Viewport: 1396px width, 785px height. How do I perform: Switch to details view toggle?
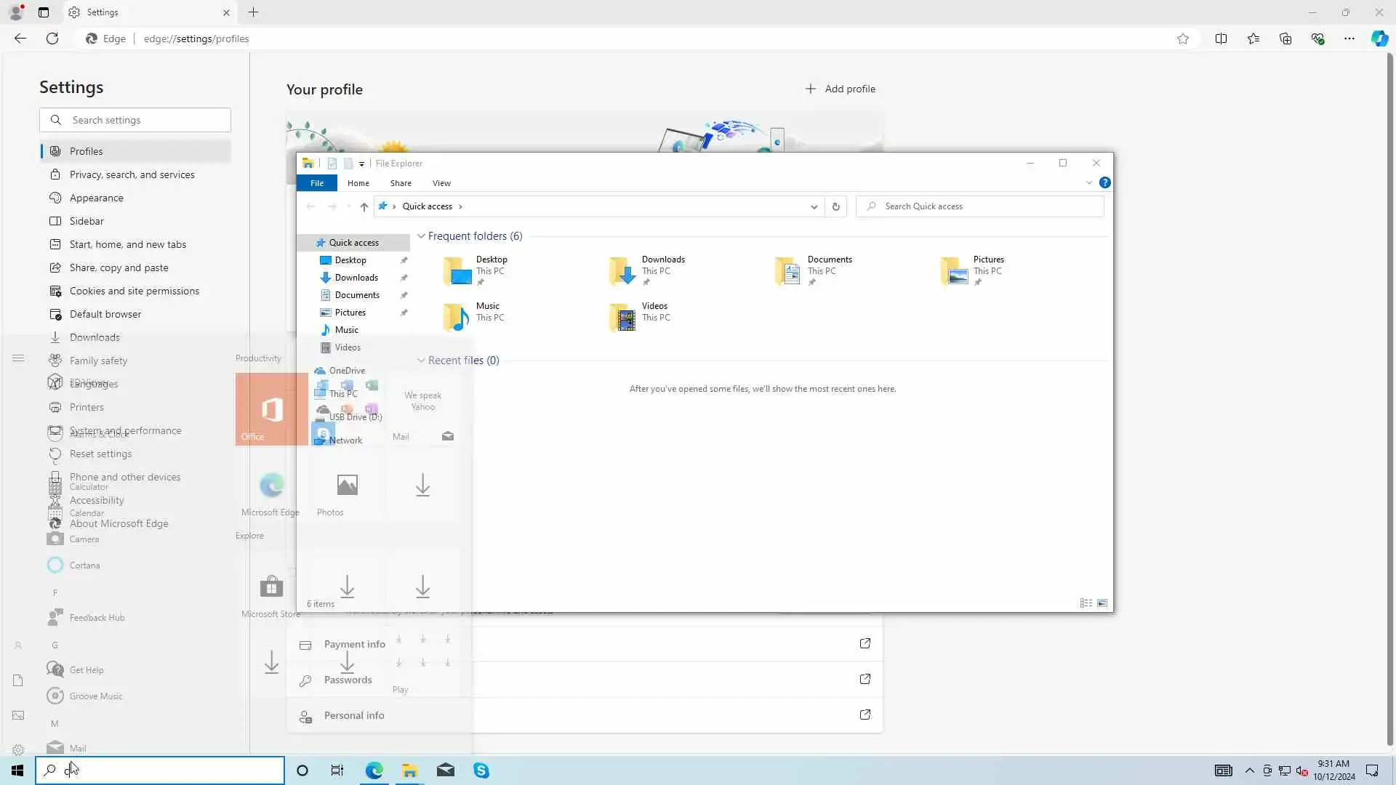click(1086, 603)
